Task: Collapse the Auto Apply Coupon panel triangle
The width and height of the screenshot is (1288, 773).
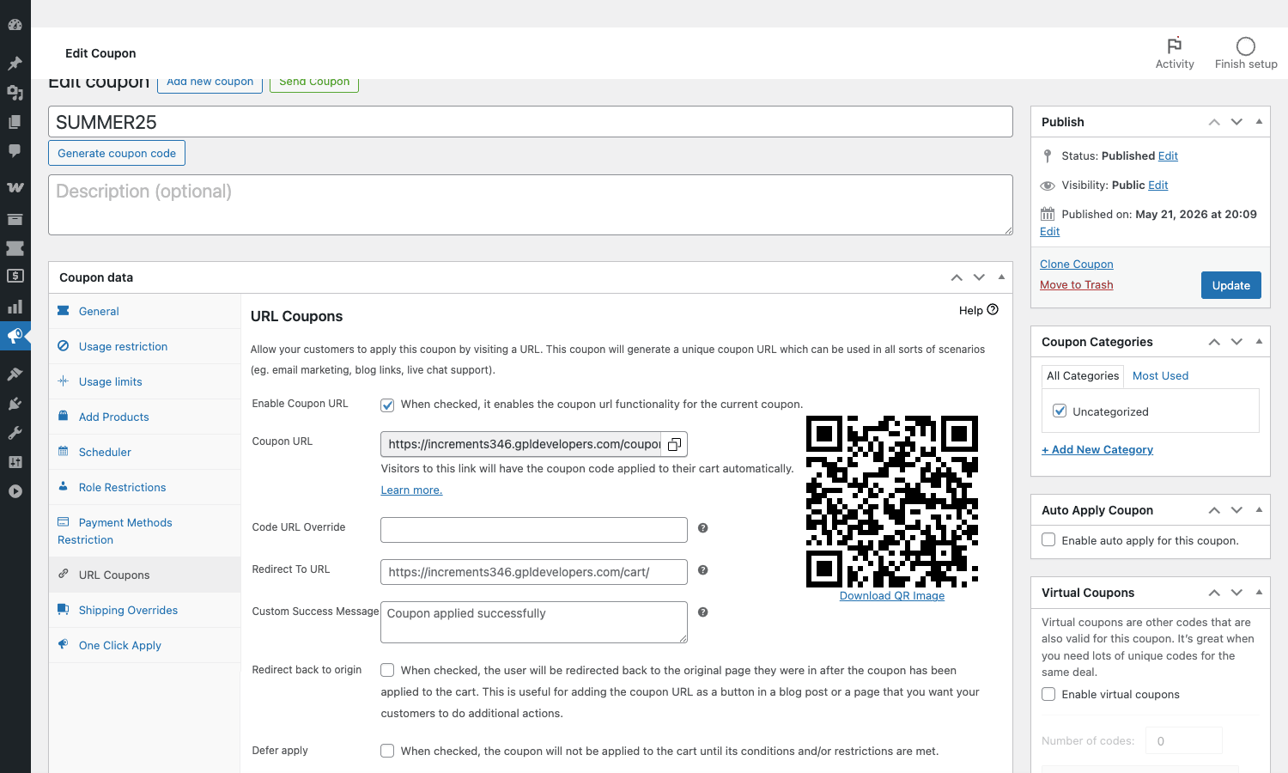Action: [1259, 510]
